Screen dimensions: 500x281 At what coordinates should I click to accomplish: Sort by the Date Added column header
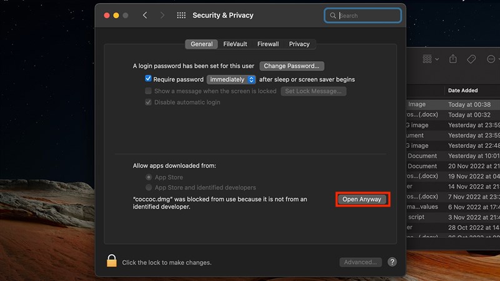click(463, 91)
